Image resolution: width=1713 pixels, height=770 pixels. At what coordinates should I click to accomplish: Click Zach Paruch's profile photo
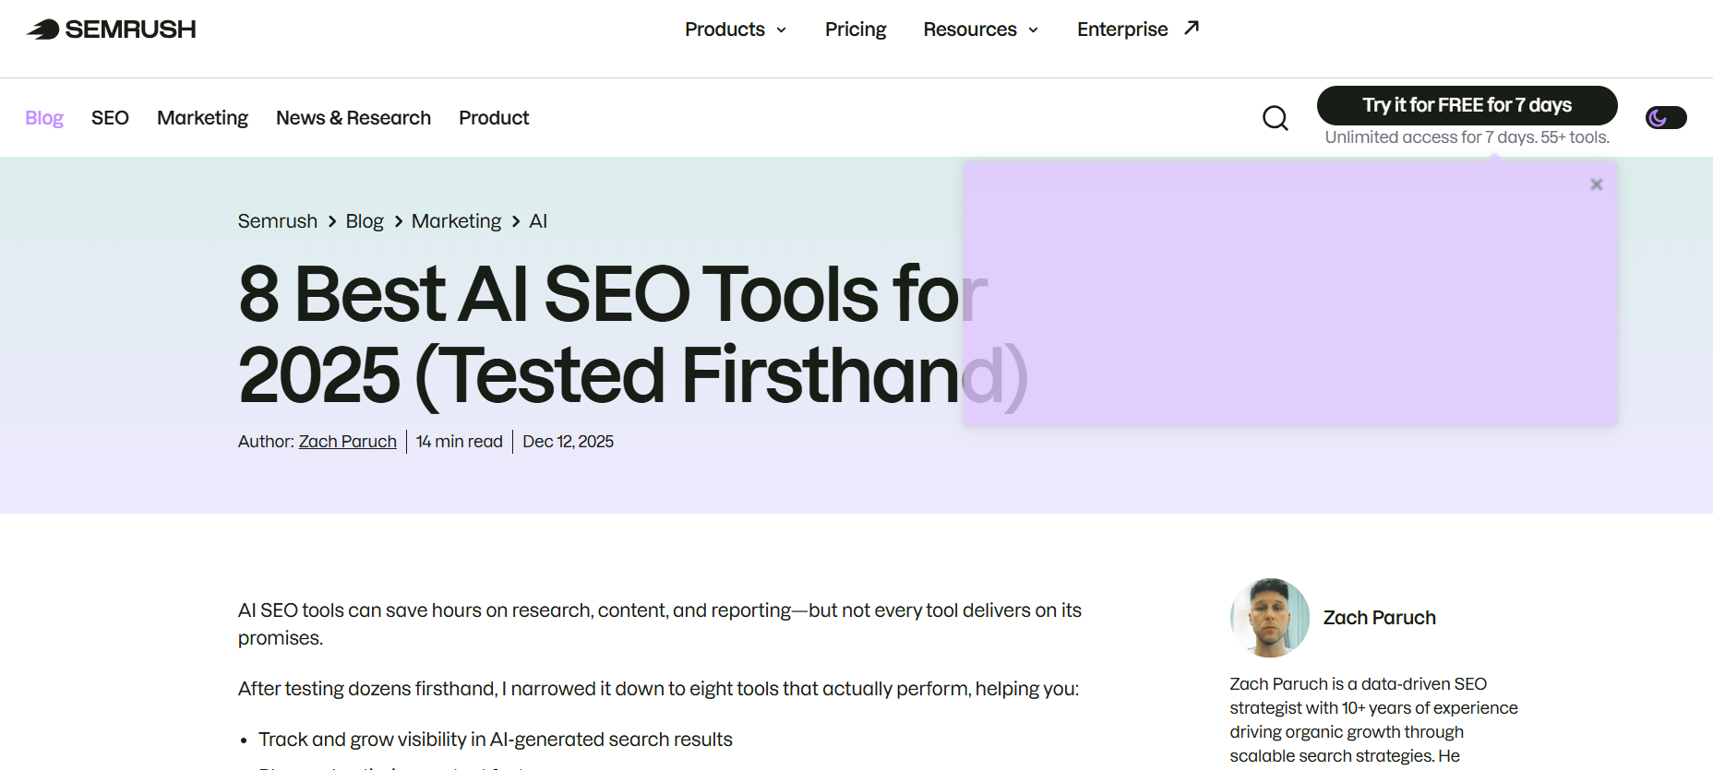point(1269,618)
